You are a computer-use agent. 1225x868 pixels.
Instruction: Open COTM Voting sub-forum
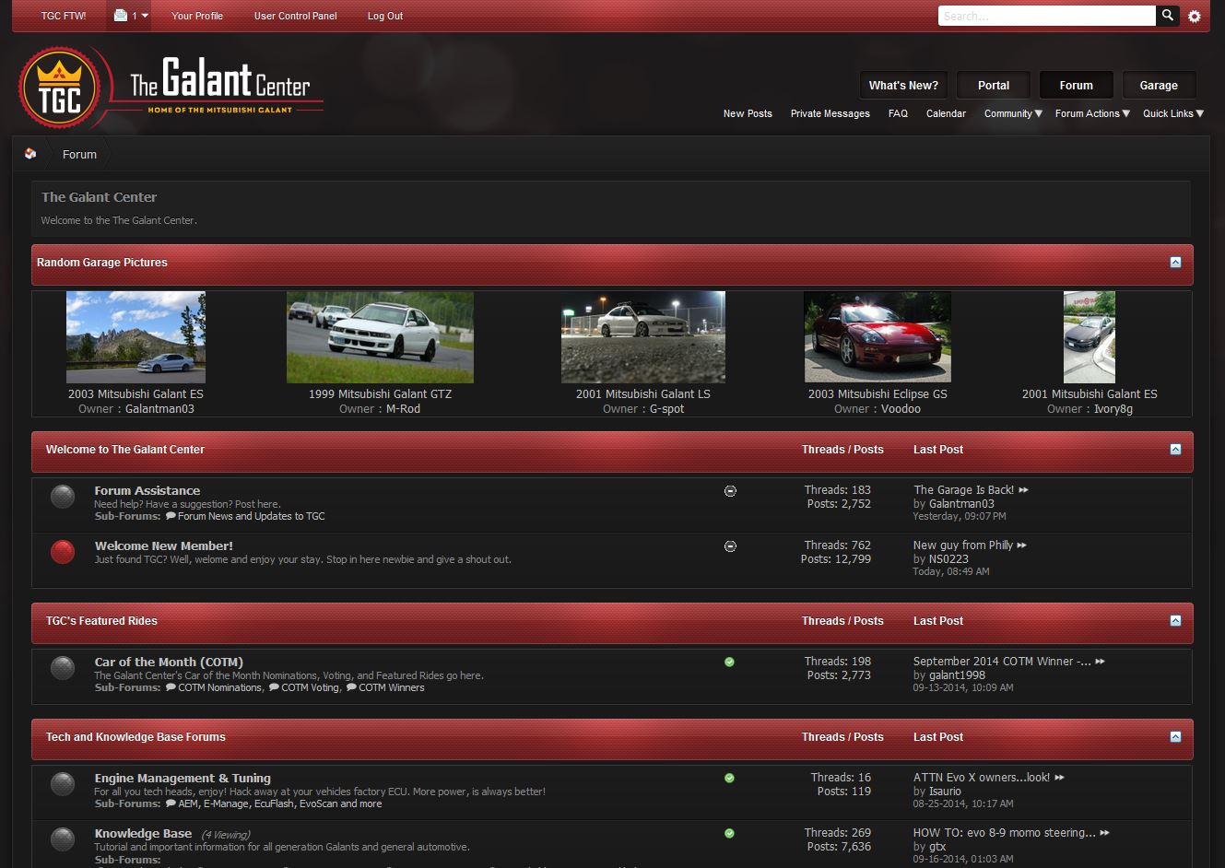310,687
